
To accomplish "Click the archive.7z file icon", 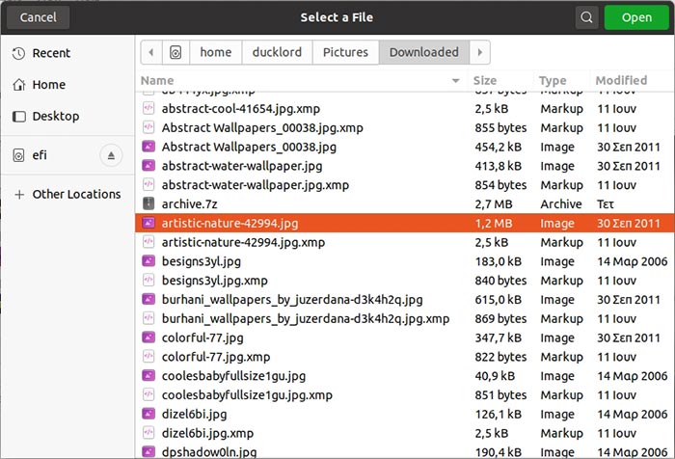I will tap(148, 204).
